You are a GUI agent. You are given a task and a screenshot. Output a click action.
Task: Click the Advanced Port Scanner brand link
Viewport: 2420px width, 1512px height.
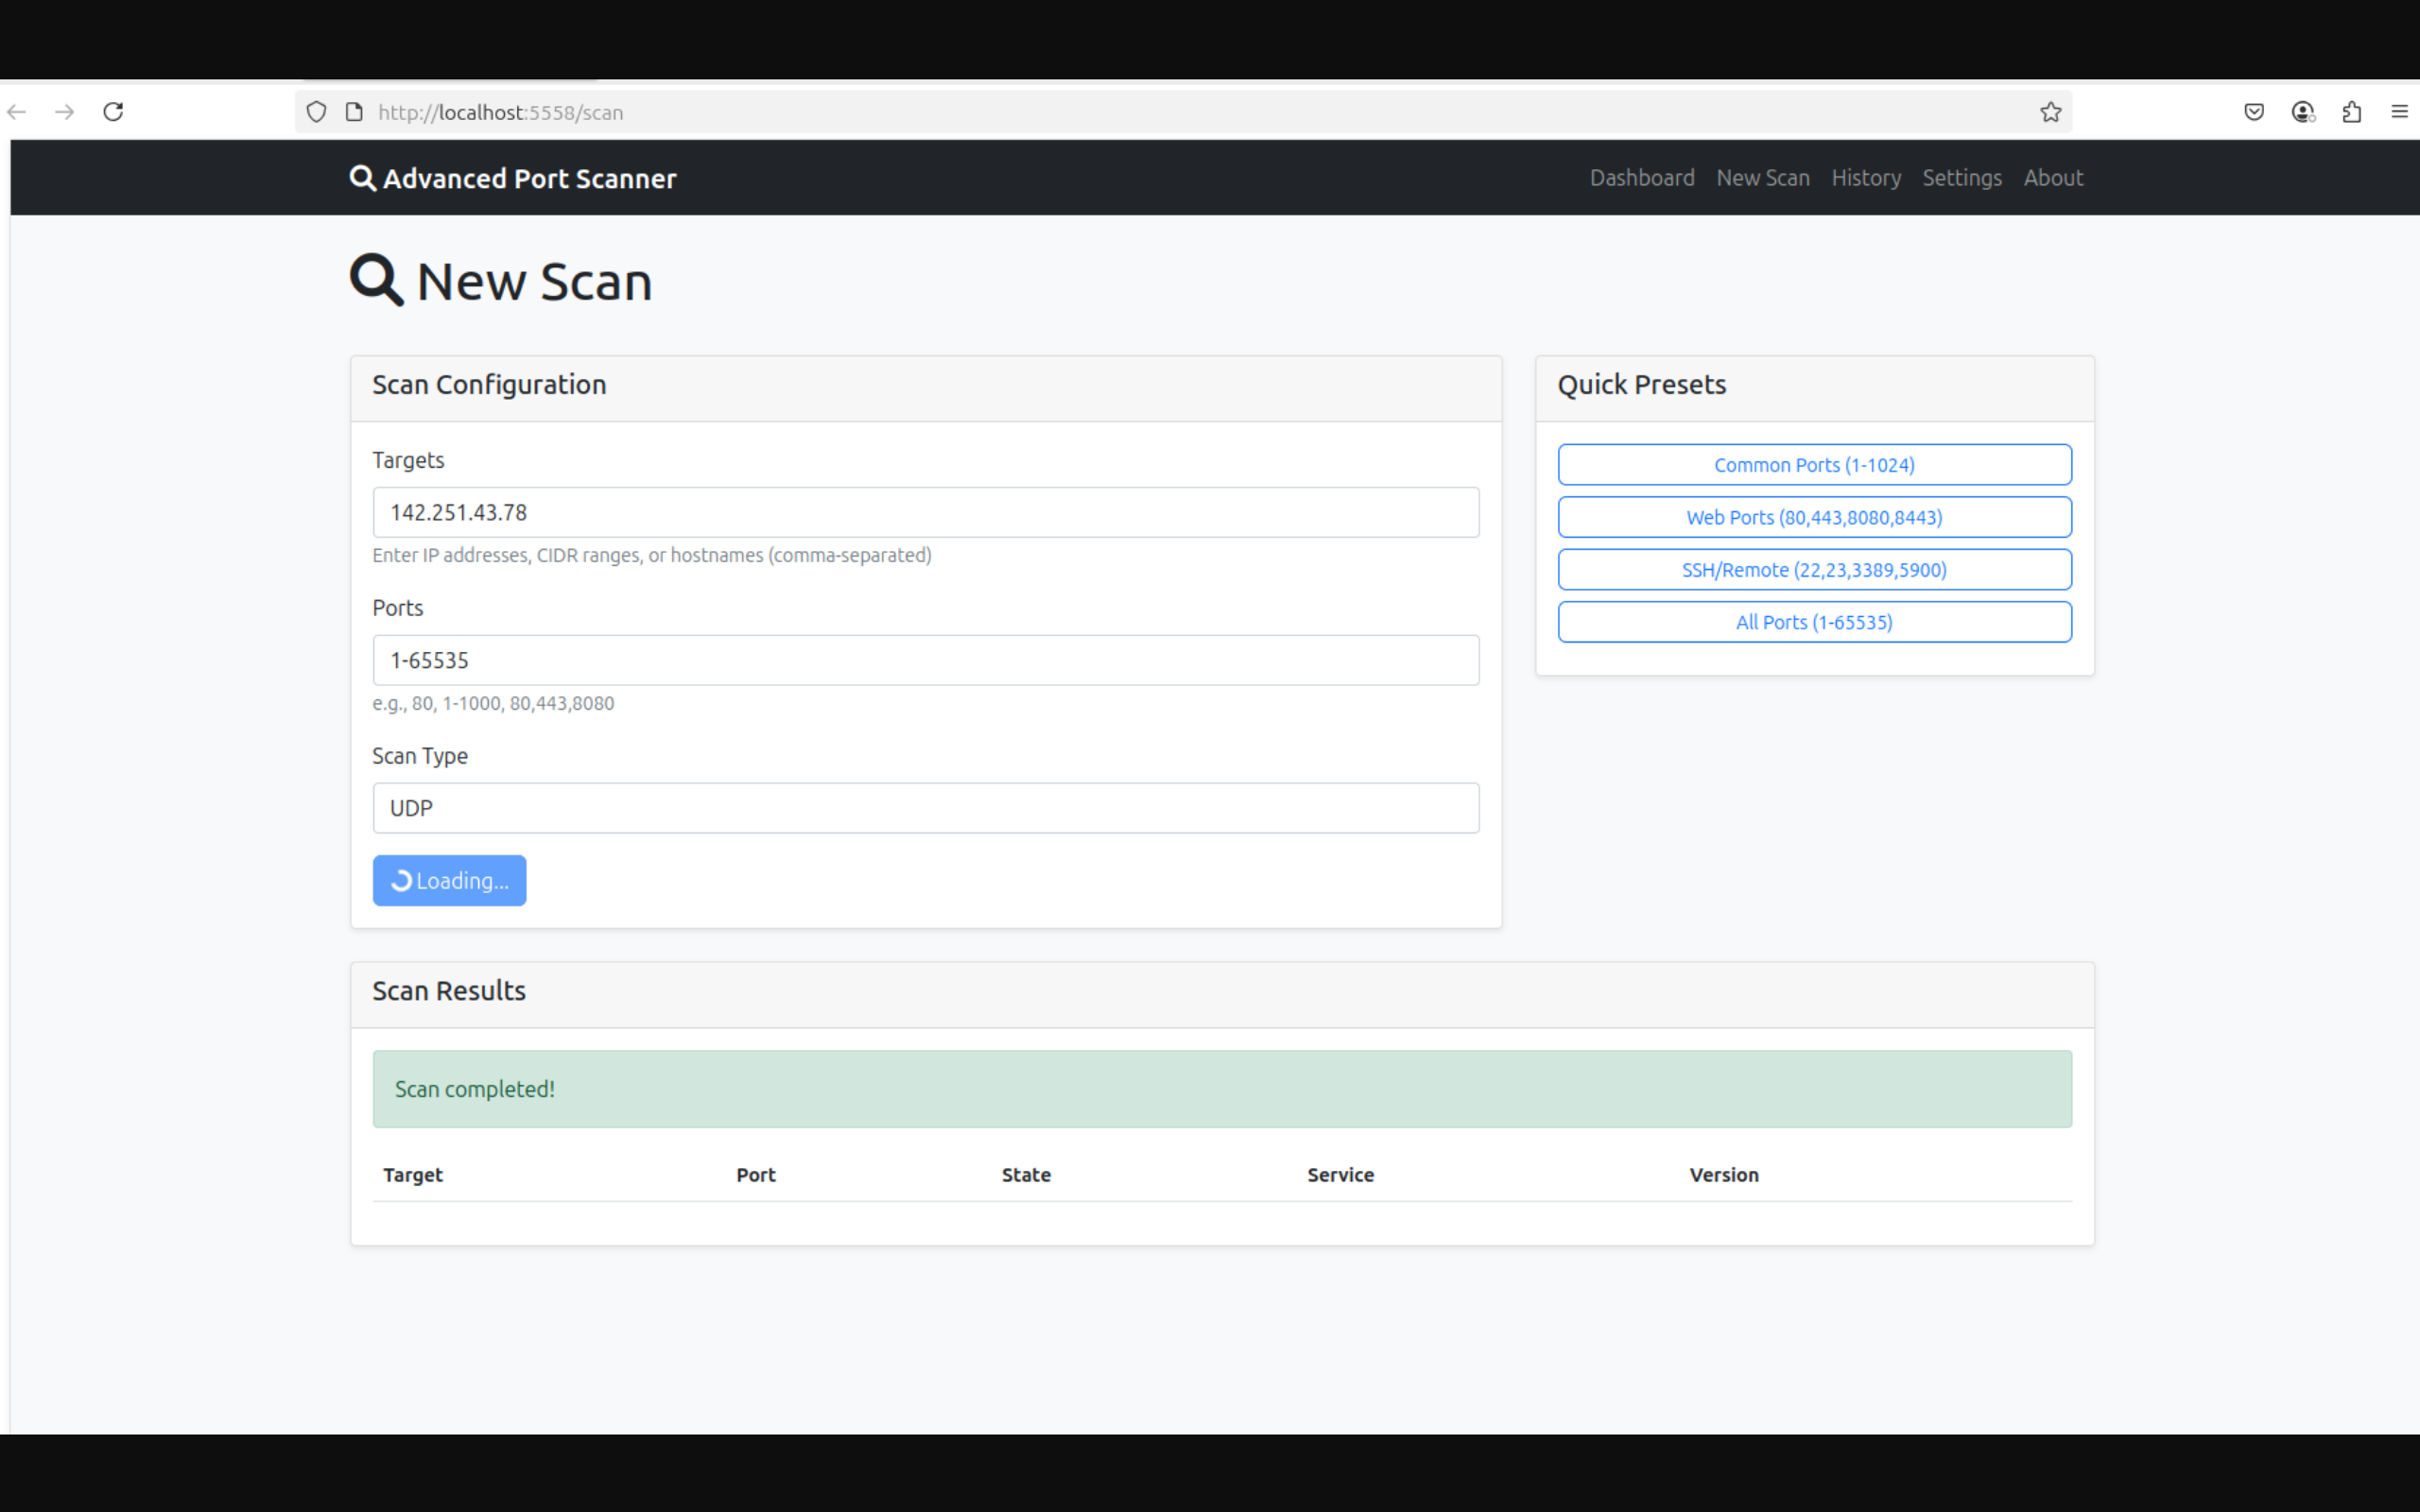(x=513, y=178)
